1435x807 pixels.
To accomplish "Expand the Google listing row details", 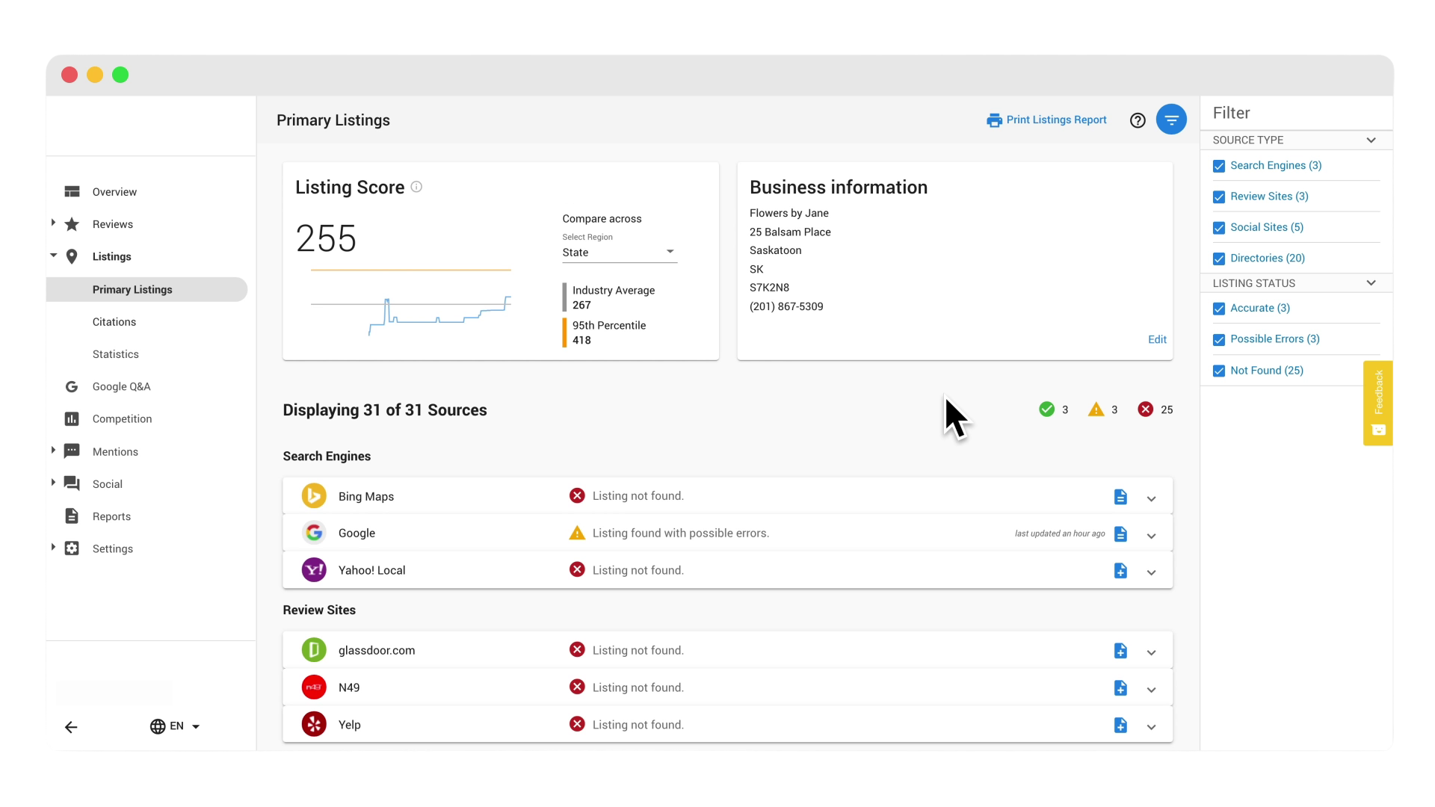I will point(1151,534).
